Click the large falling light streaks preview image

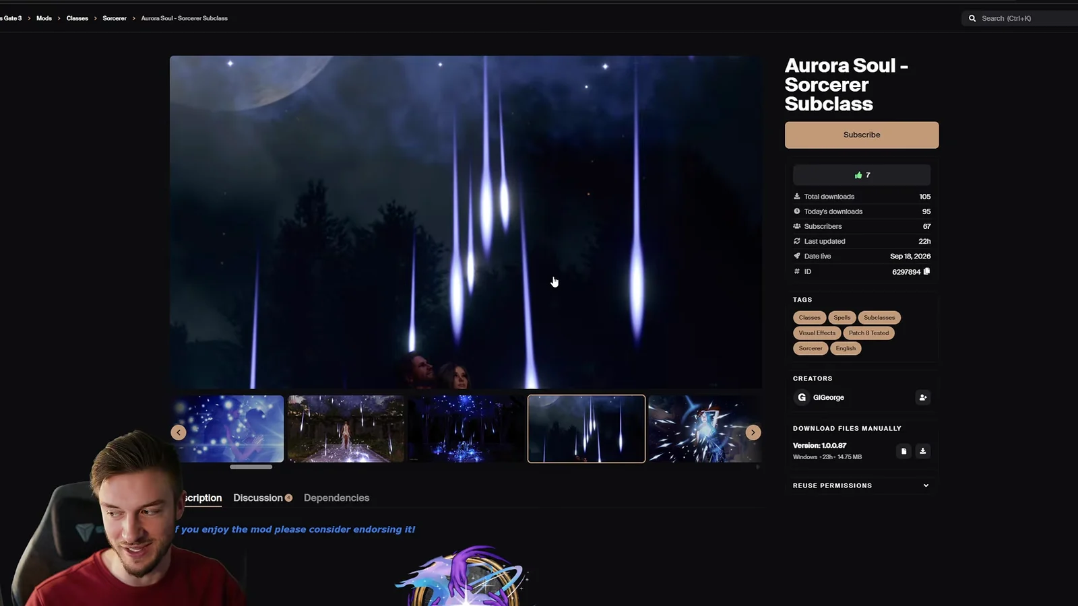click(466, 222)
